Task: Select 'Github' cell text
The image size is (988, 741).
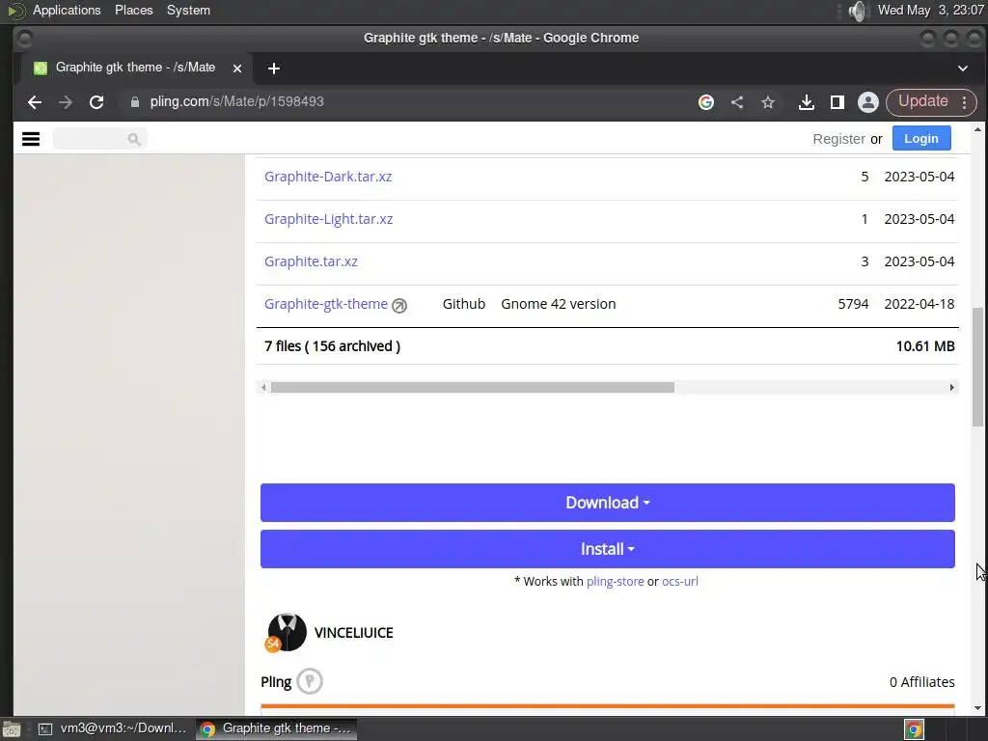Action: coord(464,304)
